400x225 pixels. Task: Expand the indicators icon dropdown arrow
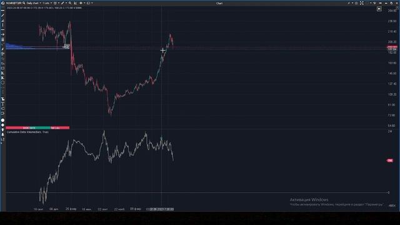pos(58,3)
